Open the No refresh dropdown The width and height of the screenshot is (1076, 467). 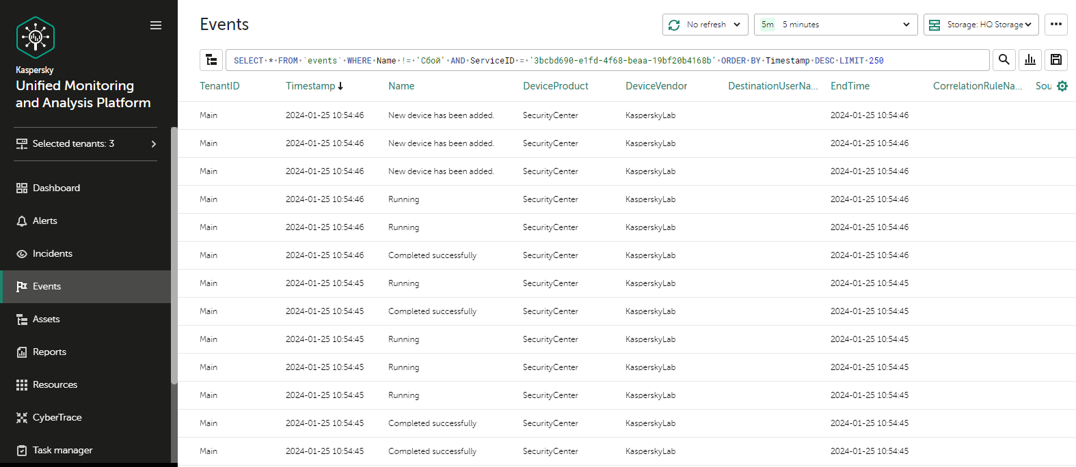point(705,25)
